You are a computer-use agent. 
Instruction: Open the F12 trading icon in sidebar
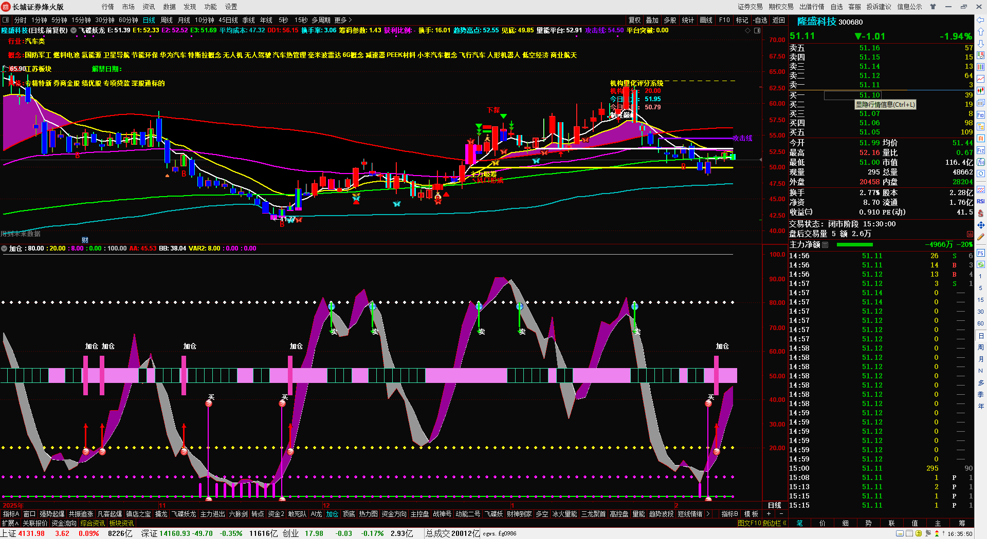click(x=981, y=150)
